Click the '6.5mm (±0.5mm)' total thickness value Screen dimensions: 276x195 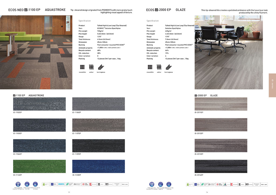click(104, 39)
